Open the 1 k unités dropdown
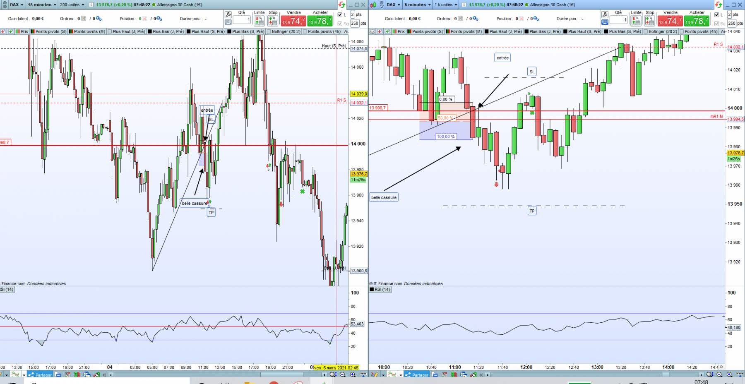Screen dimensions: 745x384 (x=446, y=5)
